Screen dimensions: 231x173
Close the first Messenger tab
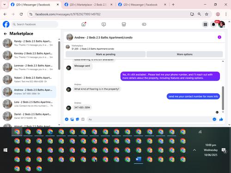[x=58, y=5]
